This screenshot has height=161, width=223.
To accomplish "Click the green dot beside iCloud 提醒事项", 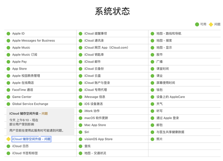I will (81, 34).
